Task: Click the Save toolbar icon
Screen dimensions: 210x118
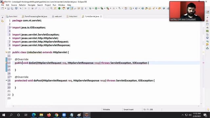Action: pos(9,8)
